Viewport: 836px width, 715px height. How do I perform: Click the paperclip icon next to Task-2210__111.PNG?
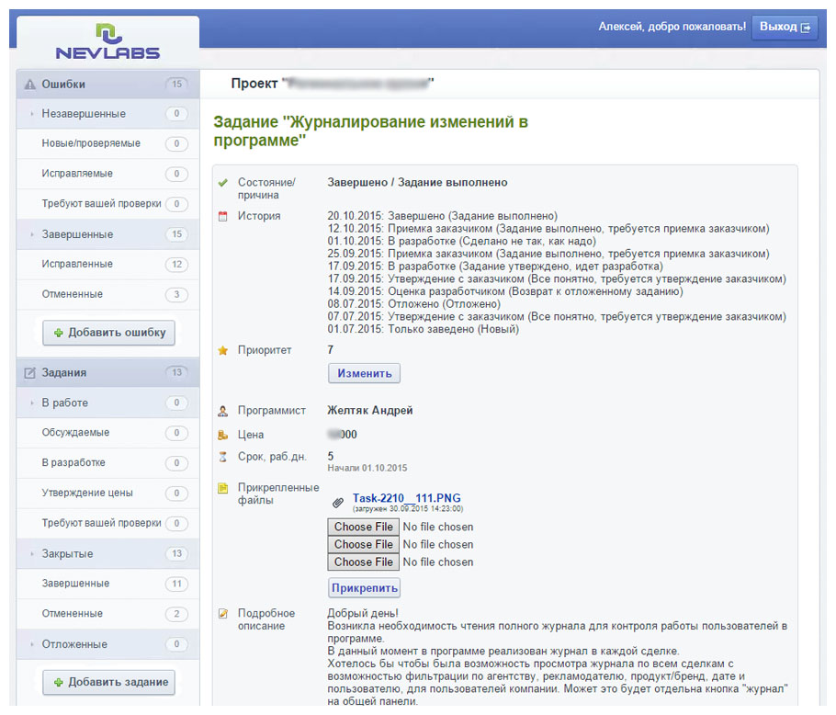(338, 502)
